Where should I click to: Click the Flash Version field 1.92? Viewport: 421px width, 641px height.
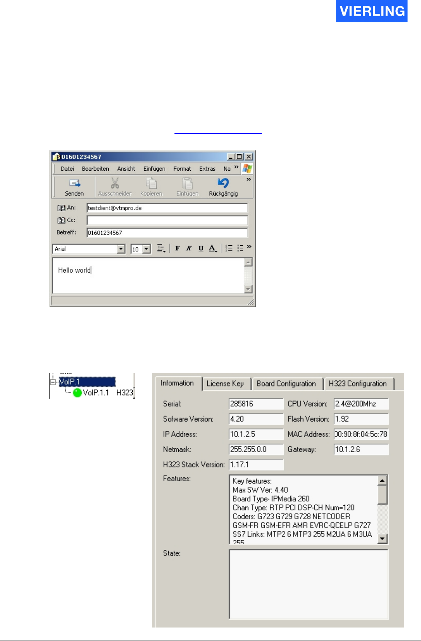tap(361, 419)
